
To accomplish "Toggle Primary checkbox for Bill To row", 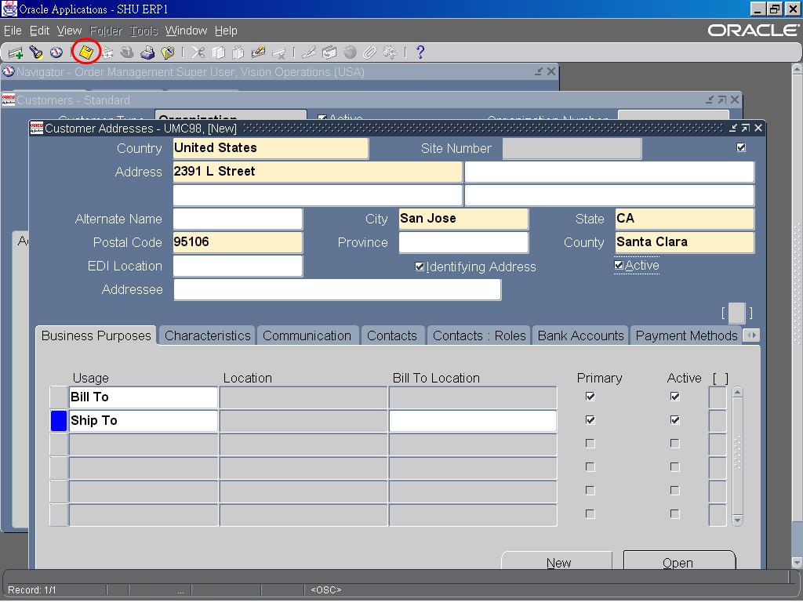I will [590, 396].
